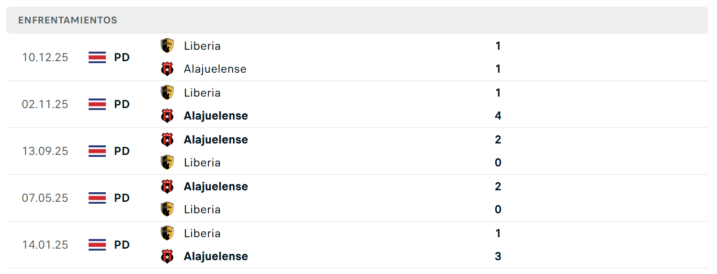Click Alajuelense crest in 13.09.25 match
Image resolution: width=717 pixels, height=274 pixels.
(167, 140)
